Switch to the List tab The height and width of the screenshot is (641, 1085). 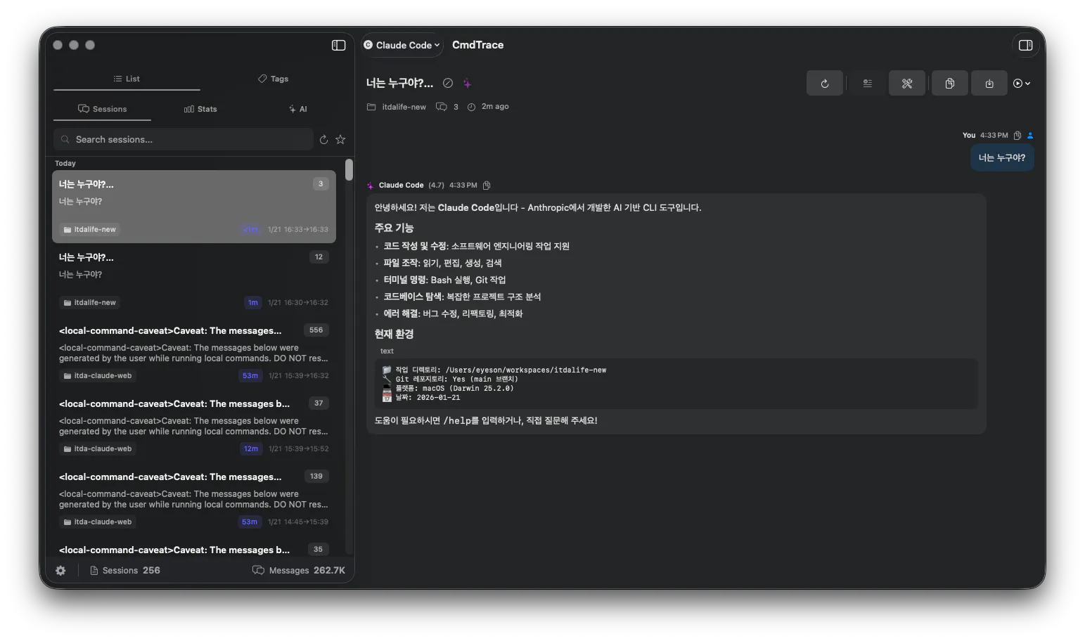pyautogui.click(x=127, y=79)
